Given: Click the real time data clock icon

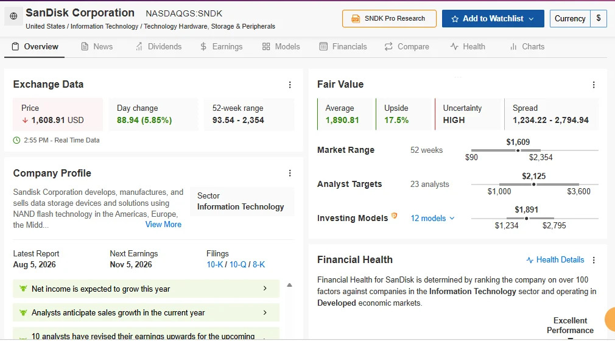Looking at the screenshot, I should click(16, 140).
